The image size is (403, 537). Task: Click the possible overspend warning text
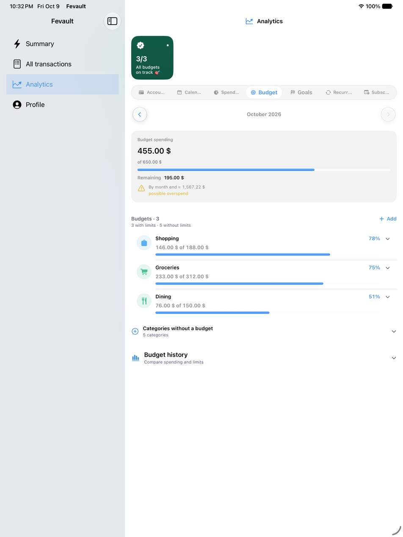pyautogui.click(x=168, y=194)
